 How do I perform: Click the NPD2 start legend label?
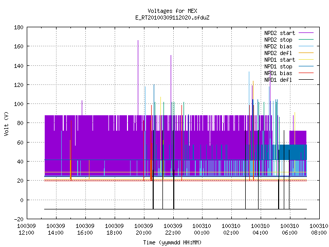tap(280, 33)
